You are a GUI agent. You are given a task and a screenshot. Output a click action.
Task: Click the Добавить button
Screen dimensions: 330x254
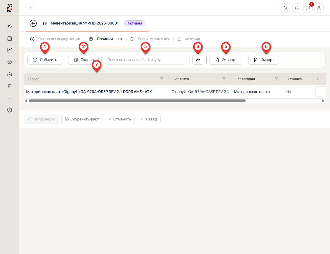pos(45,60)
